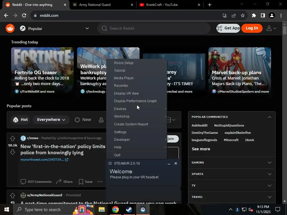Switch to Army National Guard tab

pyautogui.click(x=103, y=5)
